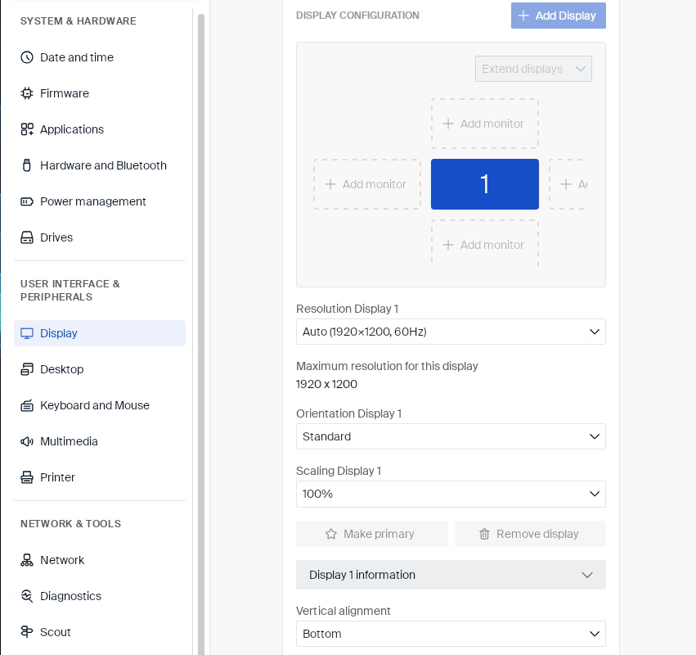Screen dimensions: 696x655
Task: Open the Drives settings page
Action: pos(100,237)
